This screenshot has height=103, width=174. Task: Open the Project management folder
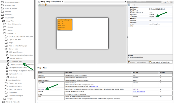coord(12,2)
